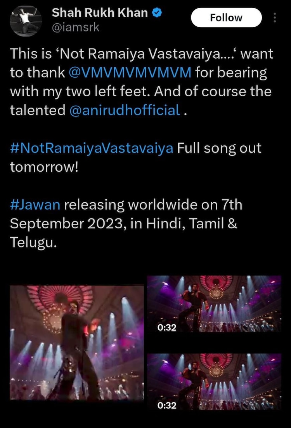Viewport: 291px width, 428px height.
Task: Visit the @anirudhofficial mention
Action: [x=125, y=110]
